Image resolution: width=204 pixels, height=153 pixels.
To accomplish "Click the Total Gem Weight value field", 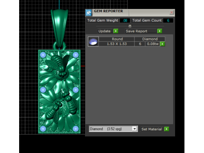I will [x=125, y=20].
